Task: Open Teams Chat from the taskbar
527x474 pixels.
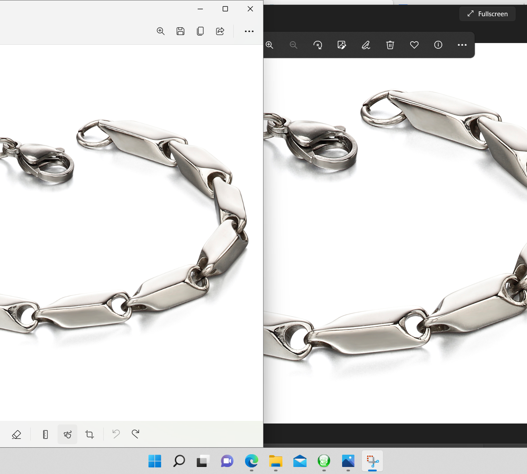Action: pos(227,461)
